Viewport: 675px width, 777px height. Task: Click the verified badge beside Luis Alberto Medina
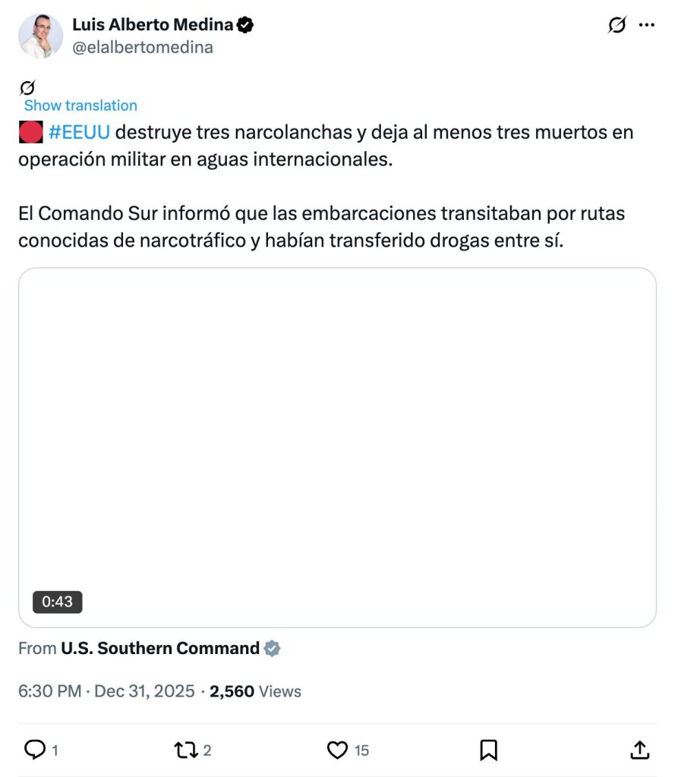coord(245,24)
